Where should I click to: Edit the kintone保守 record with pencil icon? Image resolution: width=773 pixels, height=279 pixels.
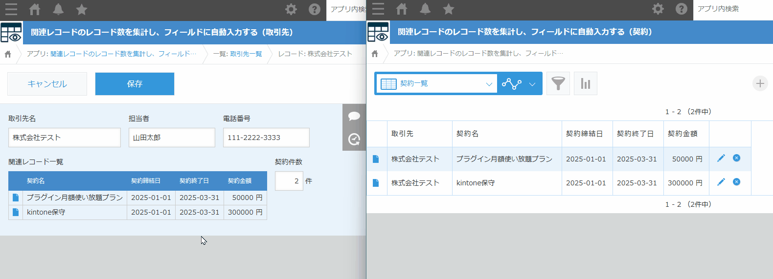[x=721, y=182]
